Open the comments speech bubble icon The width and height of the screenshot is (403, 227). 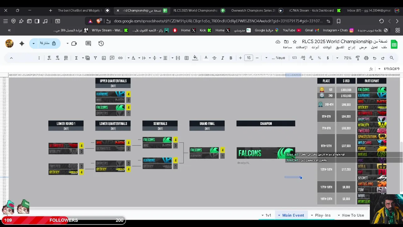point(88,44)
